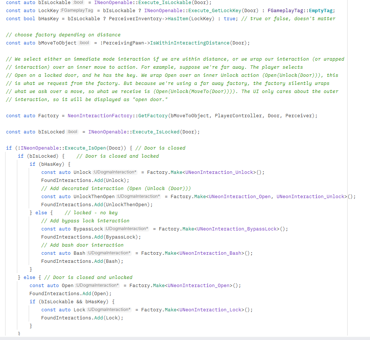
Task: Click comment line ending 'open door.'
Action: [x=87, y=100]
